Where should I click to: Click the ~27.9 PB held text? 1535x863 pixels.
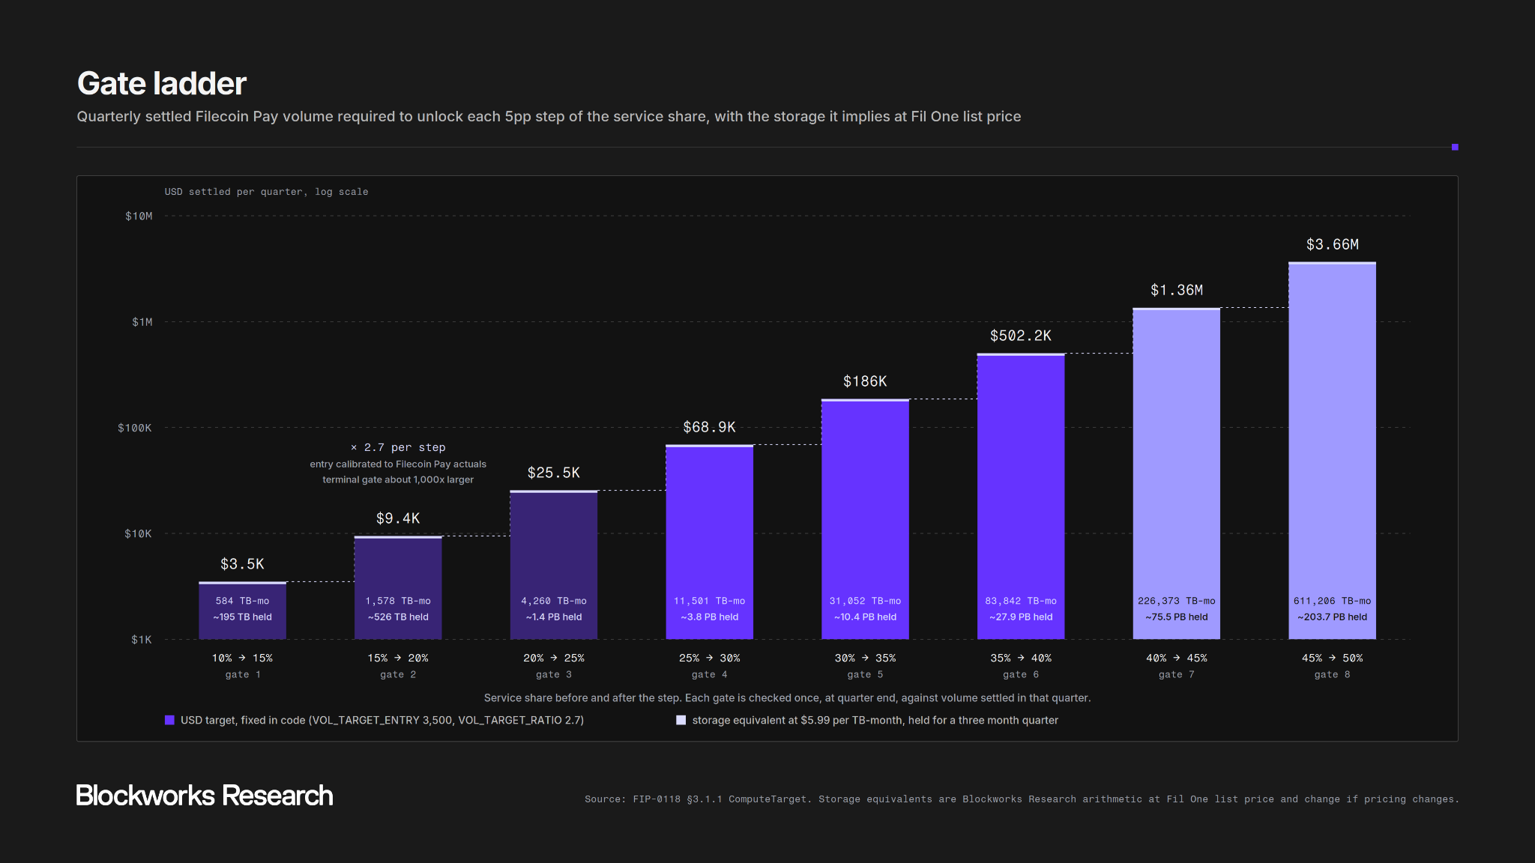1021,617
